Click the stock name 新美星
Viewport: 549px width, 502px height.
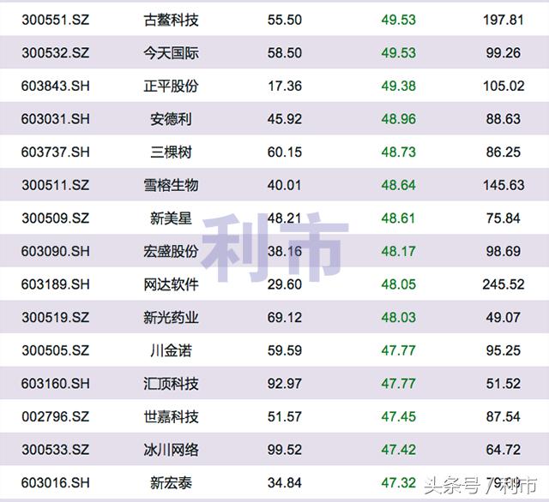click(x=171, y=218)
